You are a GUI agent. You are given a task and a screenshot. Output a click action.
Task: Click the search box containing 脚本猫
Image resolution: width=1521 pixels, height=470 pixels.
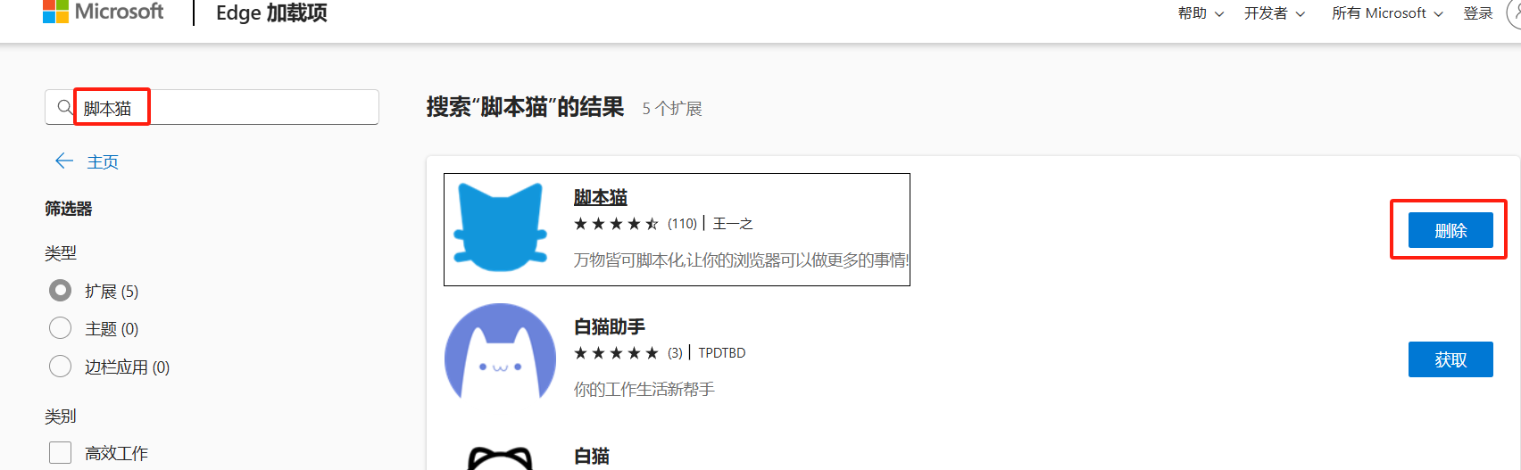pos(212,107)
